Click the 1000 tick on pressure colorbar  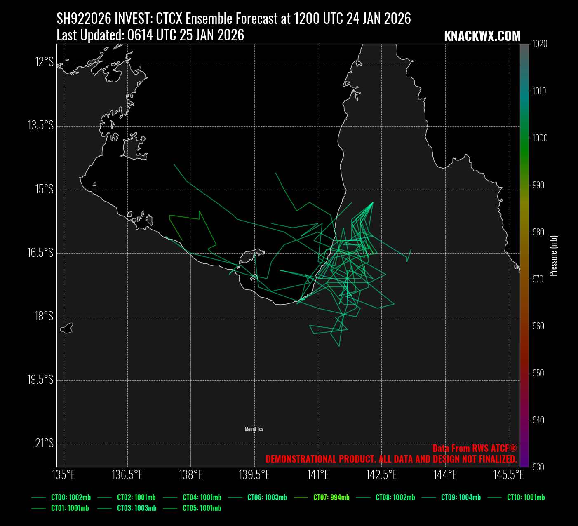click(540, 138)
